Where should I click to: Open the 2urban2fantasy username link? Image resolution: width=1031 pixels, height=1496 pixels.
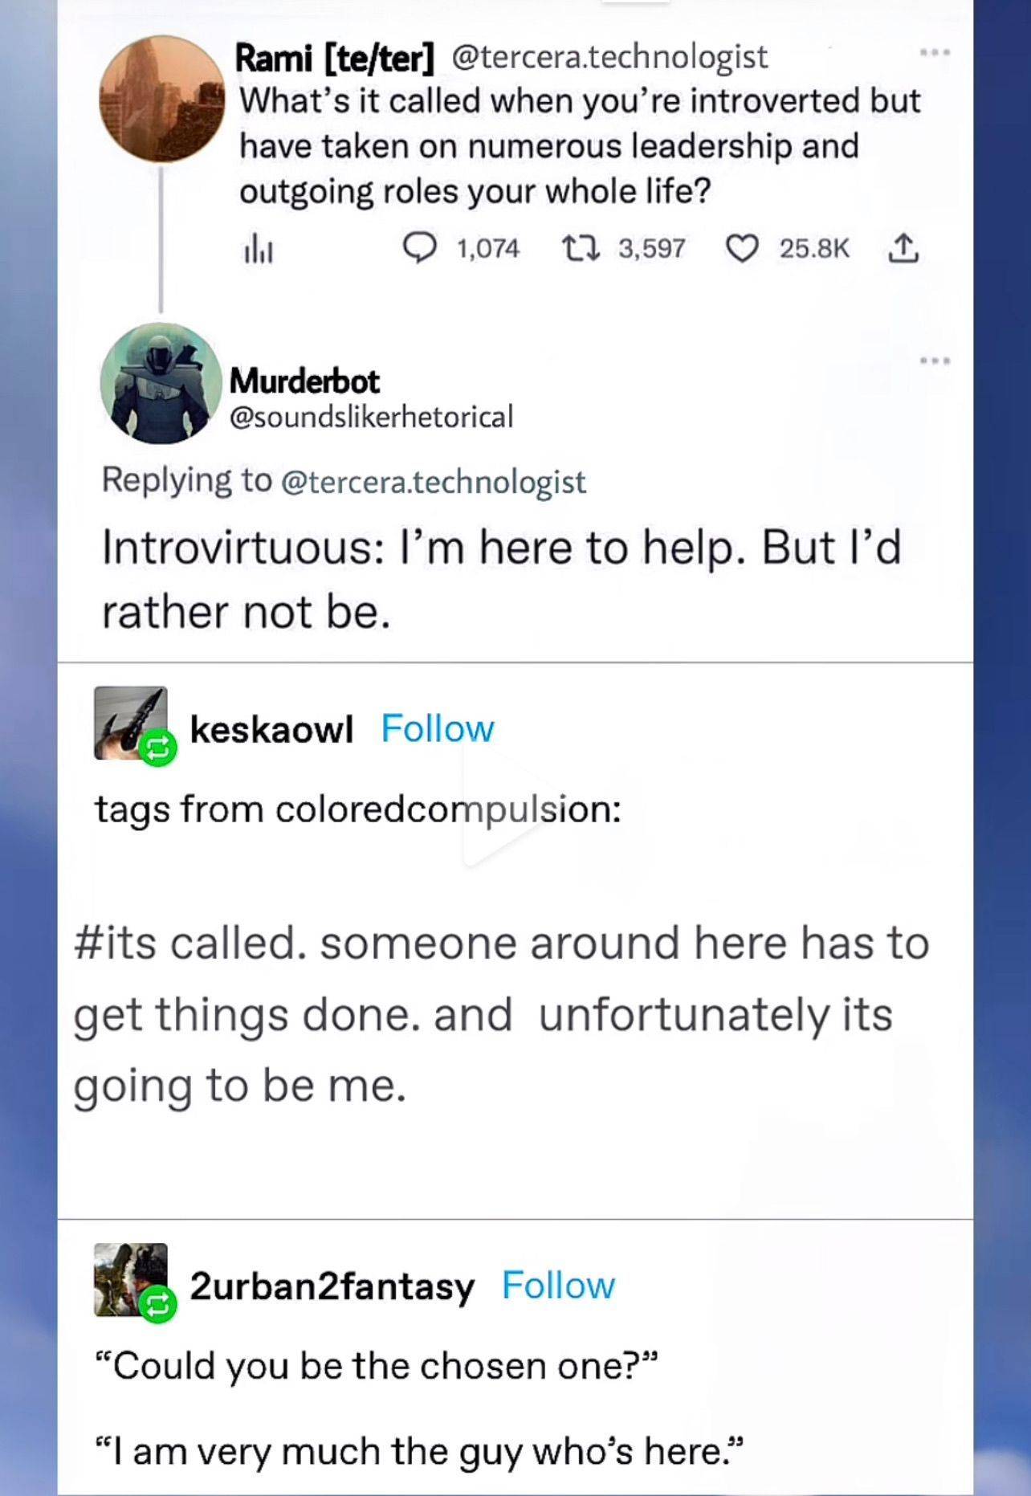[x=332, y=1286]
